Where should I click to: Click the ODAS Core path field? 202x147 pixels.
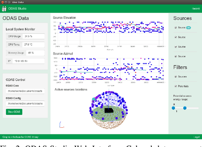tap(25, 91)
